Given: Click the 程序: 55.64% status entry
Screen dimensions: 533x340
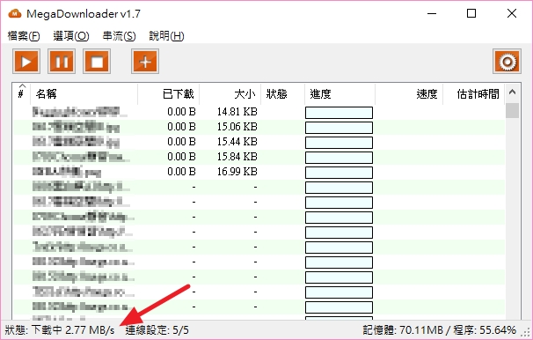Looking at the screenshot, I should [x=485, y=330].
